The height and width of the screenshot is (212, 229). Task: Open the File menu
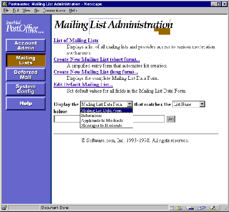coord(6,10)
